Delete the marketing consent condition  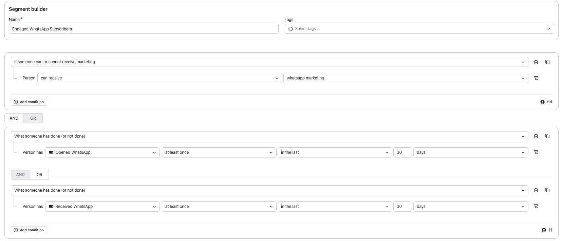pyautogui.click(x=536, y=62)
